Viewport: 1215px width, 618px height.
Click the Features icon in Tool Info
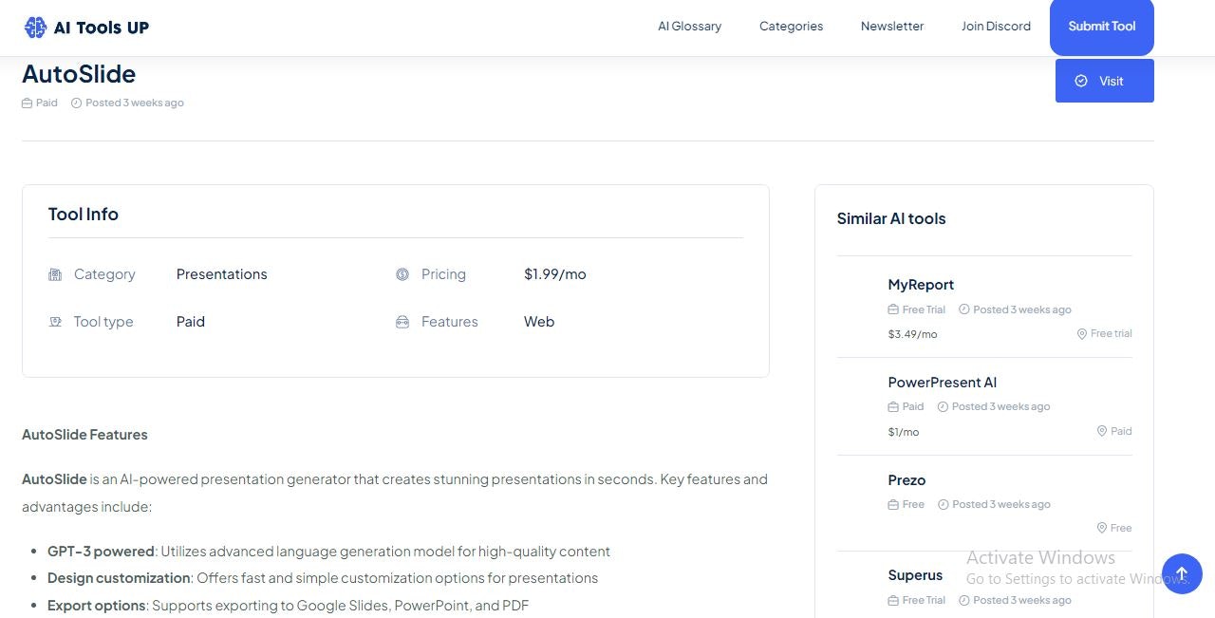(402, 322)
